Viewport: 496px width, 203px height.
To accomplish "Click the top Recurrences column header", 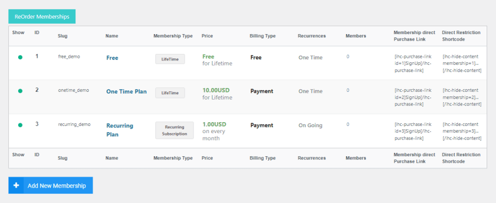I will 311,36.
